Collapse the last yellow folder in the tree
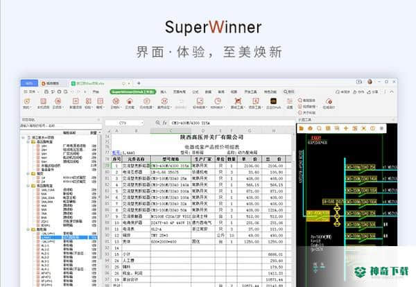 pyautogui.click(x=28, y=229)
